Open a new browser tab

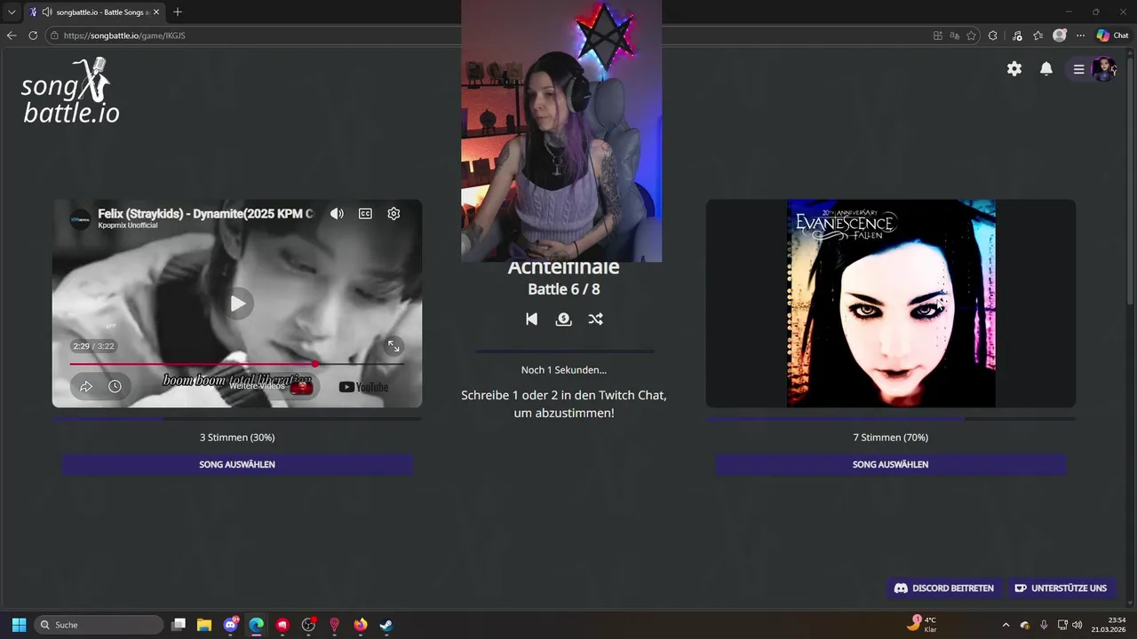[x=178, y=12]
